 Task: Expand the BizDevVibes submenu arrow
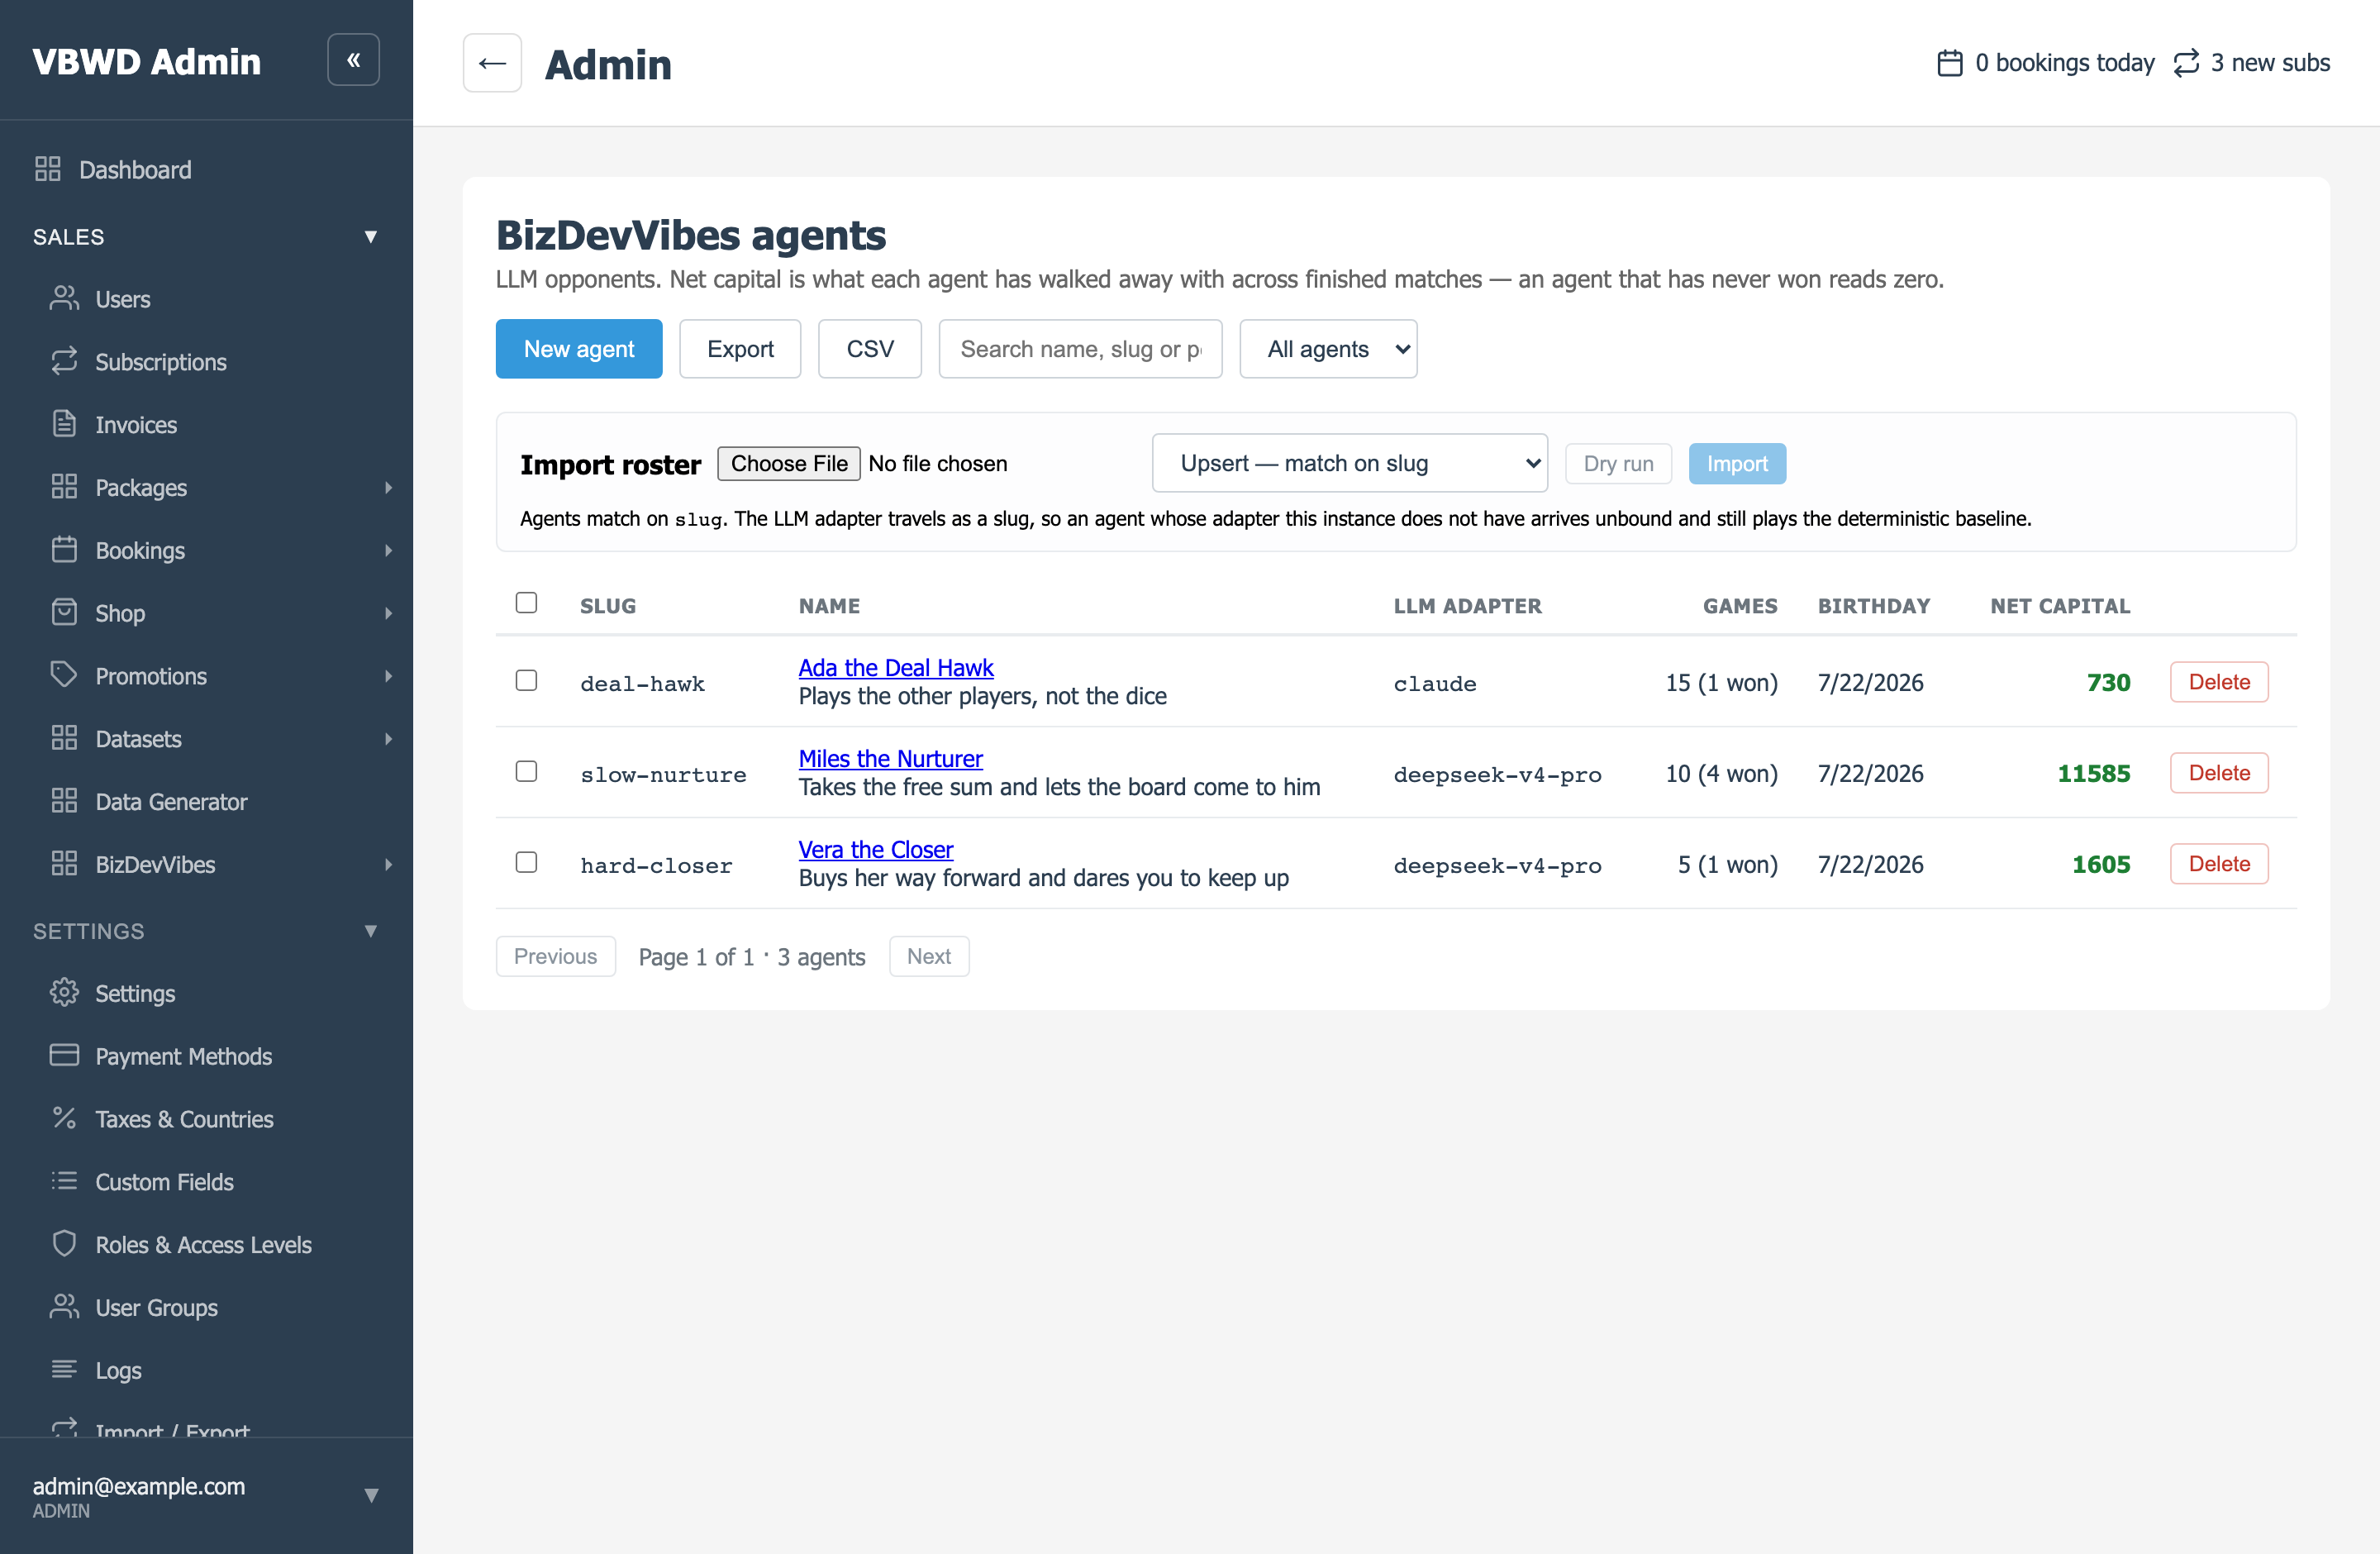pyautogui.click(x=388, y=865)
